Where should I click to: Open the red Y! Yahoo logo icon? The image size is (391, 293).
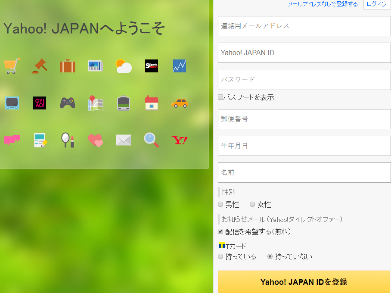tap(180, 140)
